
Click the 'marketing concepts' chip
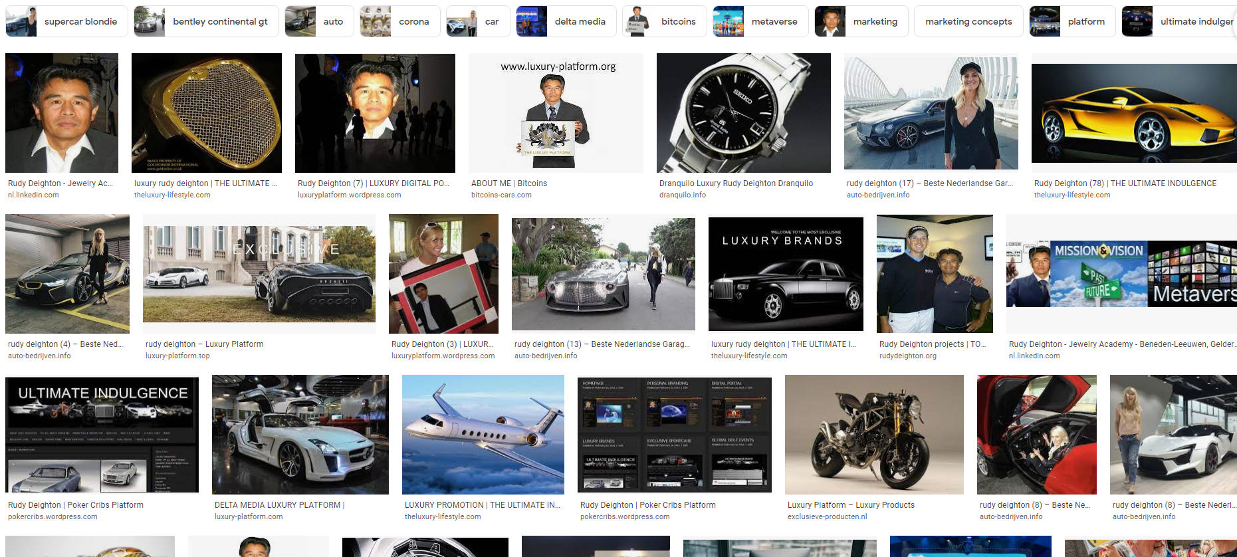click(x=968, y=21)
